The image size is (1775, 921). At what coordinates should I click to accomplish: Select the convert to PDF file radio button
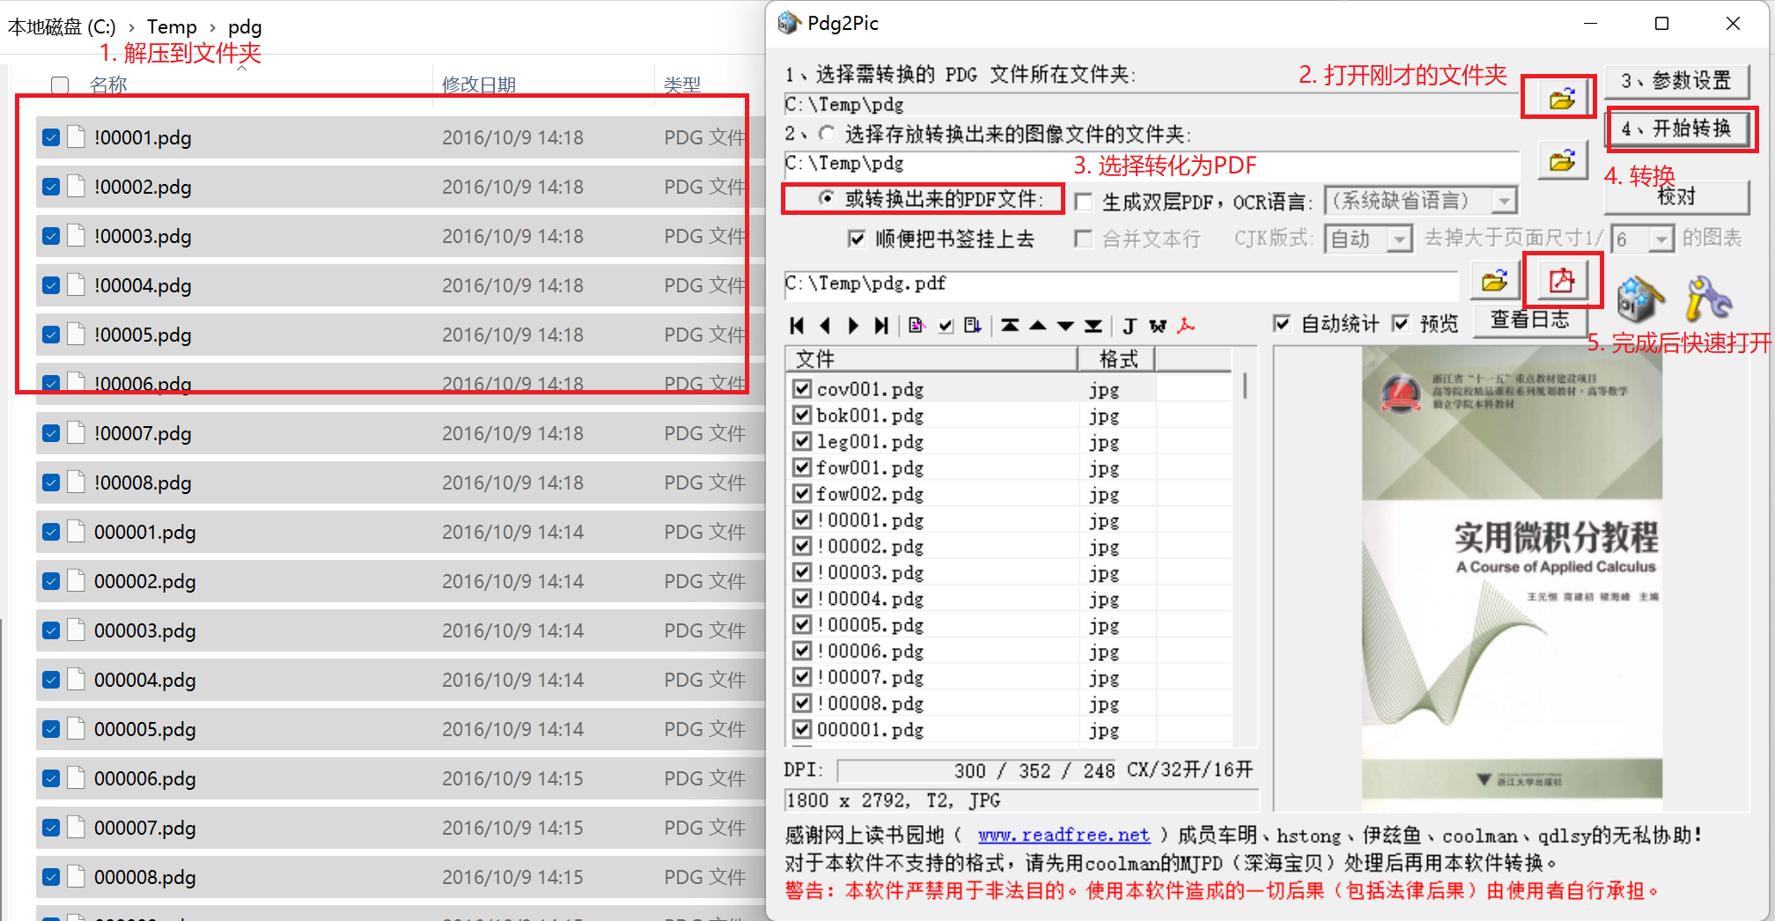(826, 199)
